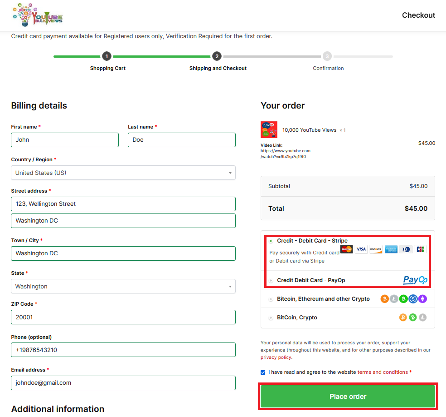The image size is (446, 417).
Task: Click the street address field 123, Wellington Street
Action: coord(123,204)
